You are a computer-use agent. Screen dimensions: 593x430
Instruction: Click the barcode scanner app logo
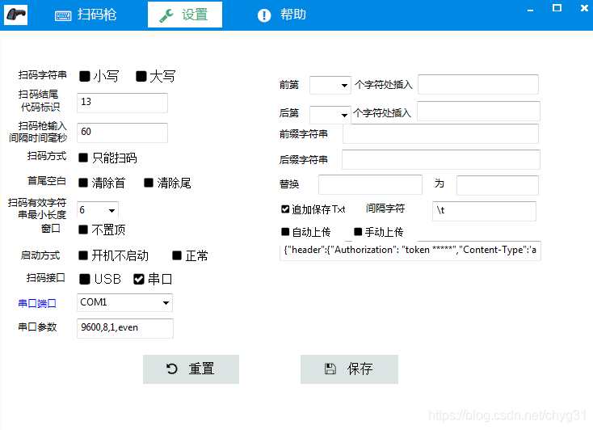(x=15, y=15)
